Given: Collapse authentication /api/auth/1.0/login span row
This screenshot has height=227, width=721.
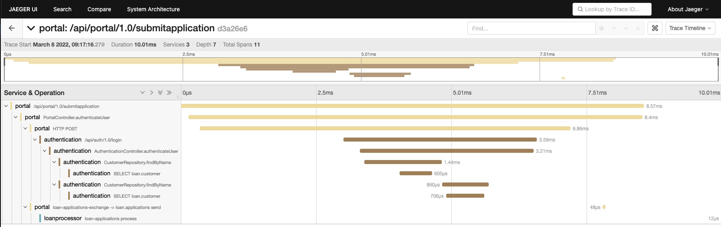Looking at the screenshot, I should tap(35, 140).
